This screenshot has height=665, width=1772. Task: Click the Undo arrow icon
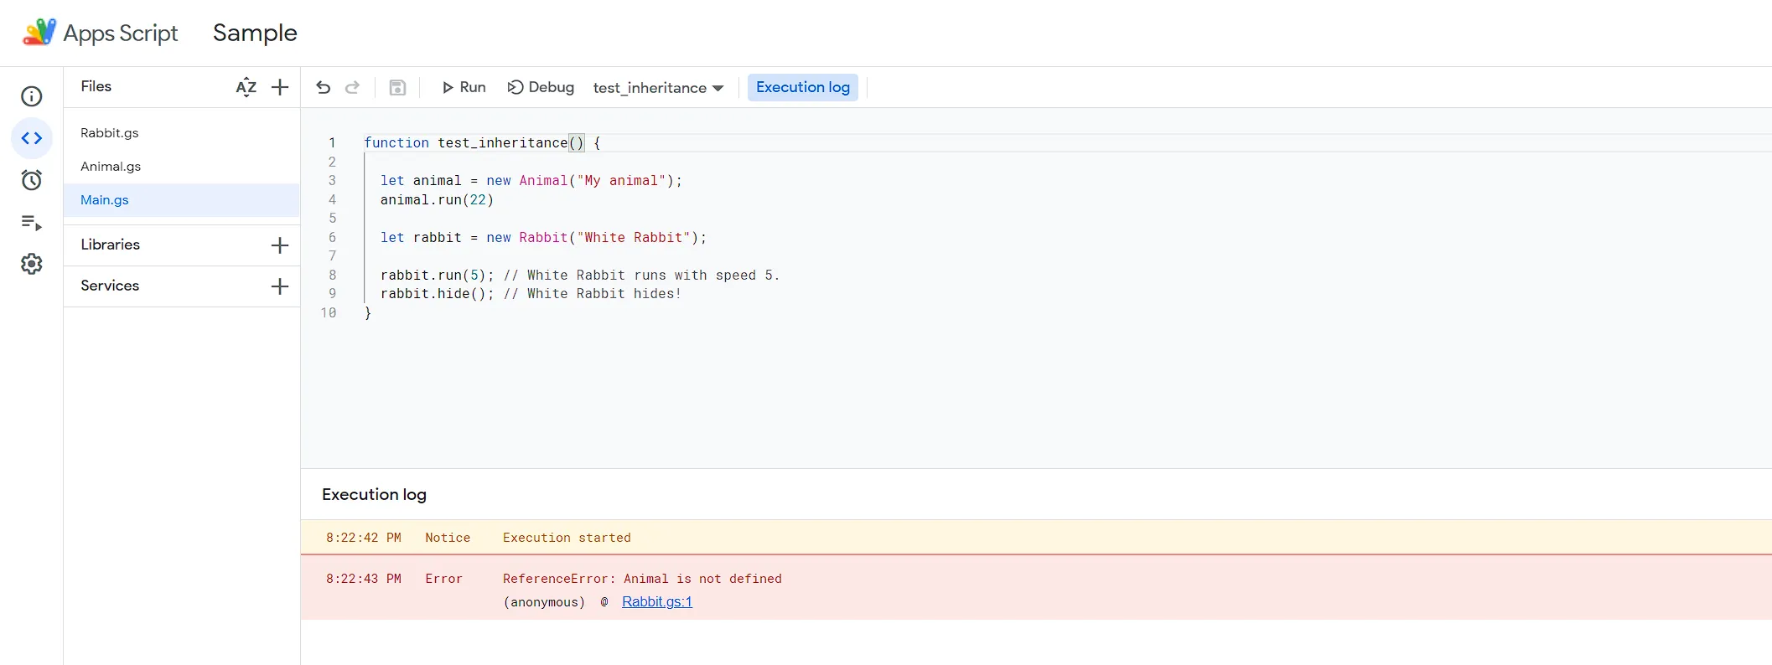pos(324,87)
